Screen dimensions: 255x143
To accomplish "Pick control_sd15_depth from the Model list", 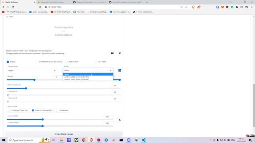I will [88, 79].
